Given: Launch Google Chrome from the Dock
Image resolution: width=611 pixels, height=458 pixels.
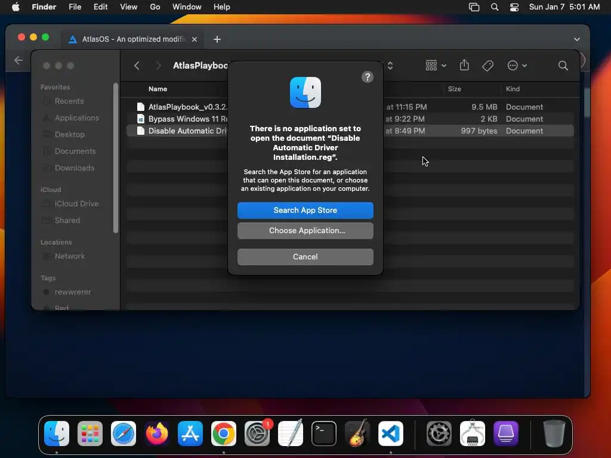Looking at the screenshot, I should click(224, 434).
